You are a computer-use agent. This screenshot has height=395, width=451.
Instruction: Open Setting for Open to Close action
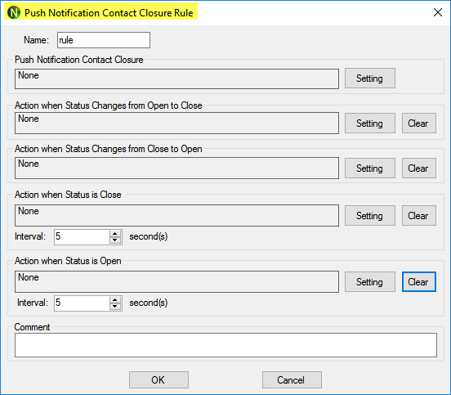370,123
